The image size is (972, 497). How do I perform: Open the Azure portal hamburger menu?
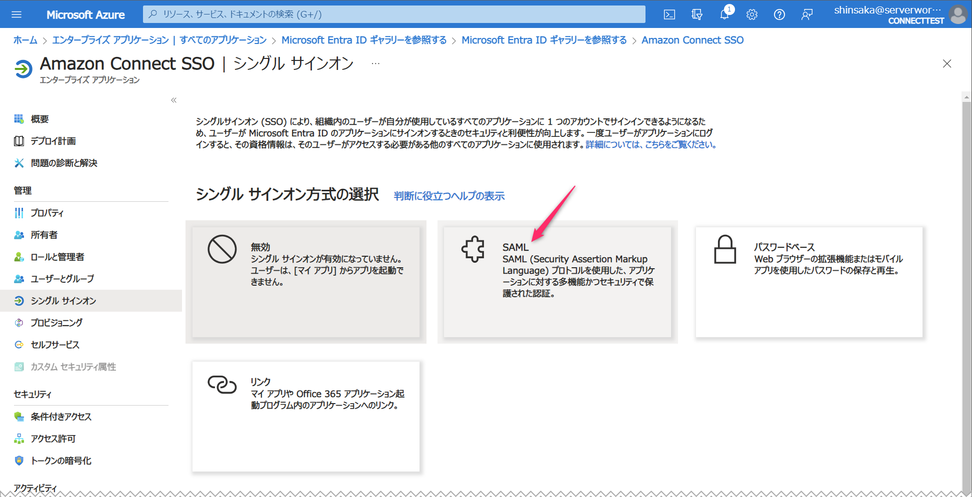click(x=16, y=14)
